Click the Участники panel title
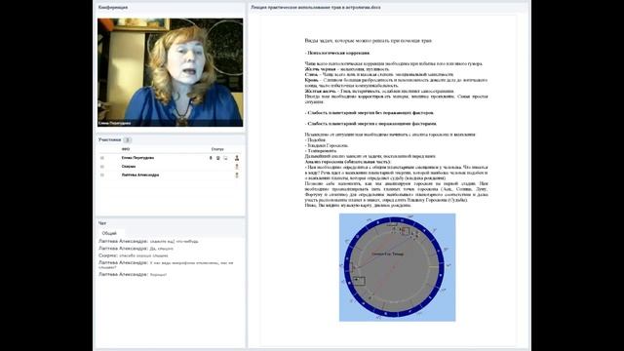Viewport: 624px width, 351px height. (x=109, y=140)
